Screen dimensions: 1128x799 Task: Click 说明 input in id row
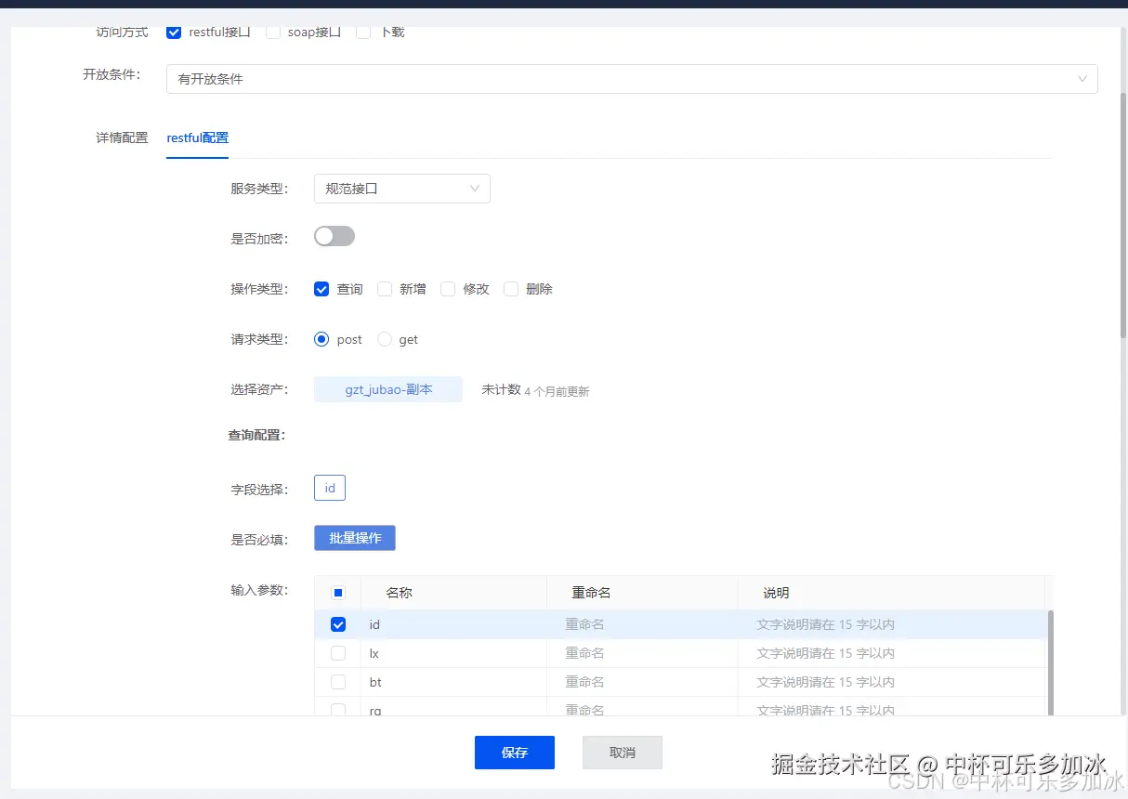[x=891, y=624]
